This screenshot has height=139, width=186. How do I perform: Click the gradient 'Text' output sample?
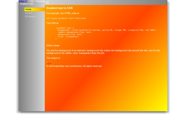pos(49,63)
